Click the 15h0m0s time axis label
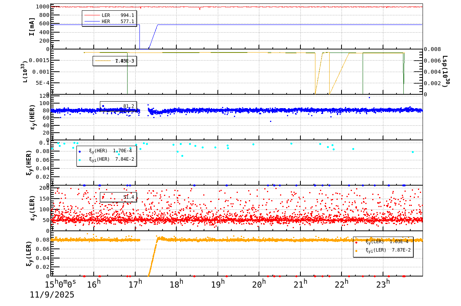461x306 pixels. tap(60, 285)
